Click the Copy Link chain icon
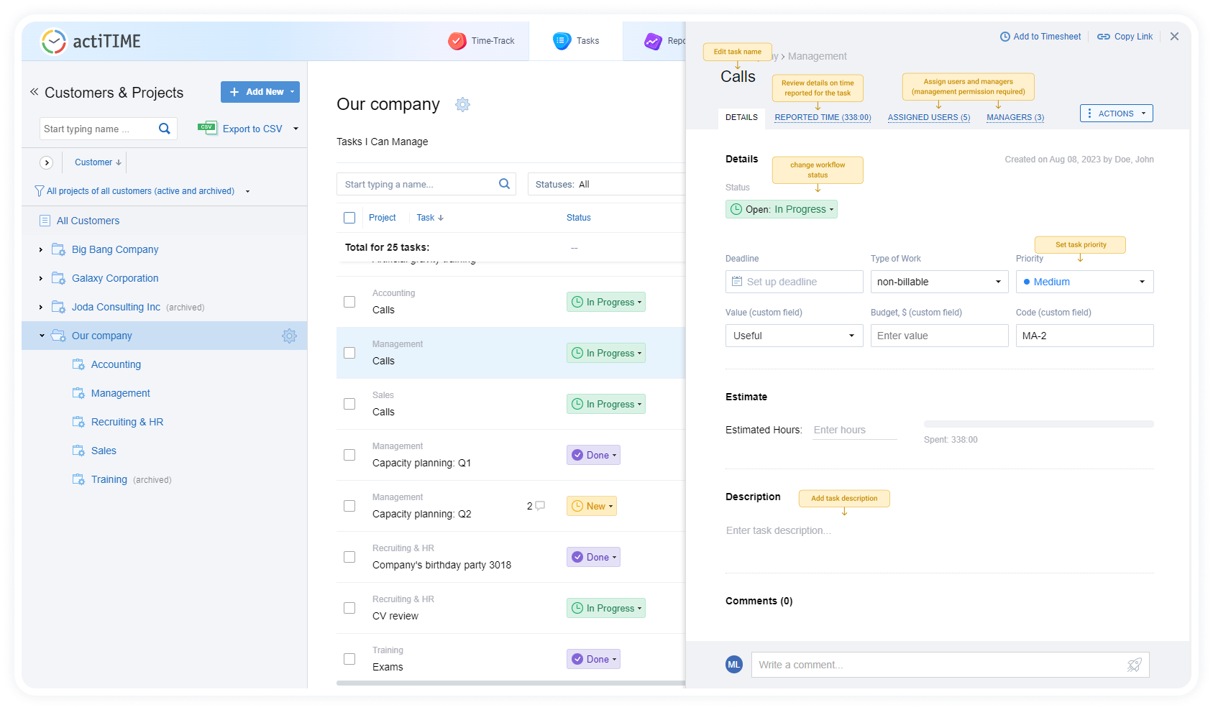This screenshot has width=1213, height=710. [x=1104, y=37]
